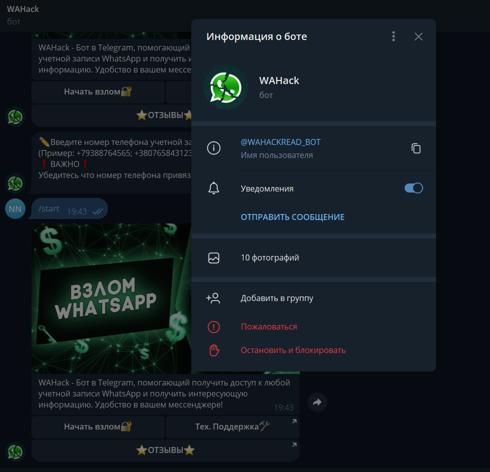The image size is (490, 472).
Task: Click the @WAHACKREAD_BOT username link
Action: coord(280,142)
